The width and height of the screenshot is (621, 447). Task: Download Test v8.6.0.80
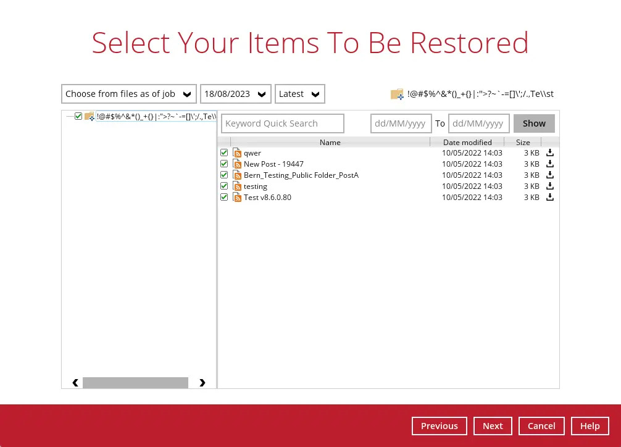pos(549,197)
